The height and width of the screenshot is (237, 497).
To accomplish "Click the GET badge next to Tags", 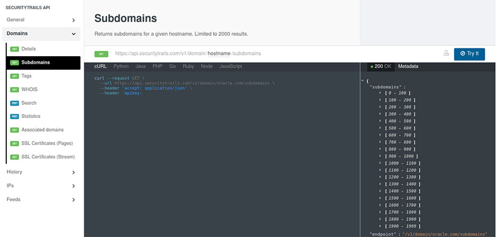I will click(14, 76).
